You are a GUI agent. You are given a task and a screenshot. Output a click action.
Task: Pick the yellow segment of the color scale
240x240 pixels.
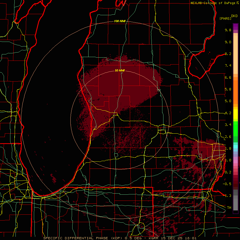[235, 114]
